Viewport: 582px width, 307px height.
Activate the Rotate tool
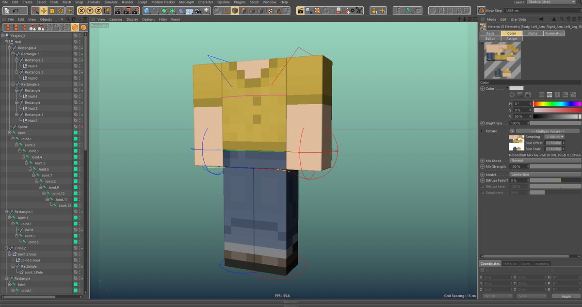coord(61,10)
